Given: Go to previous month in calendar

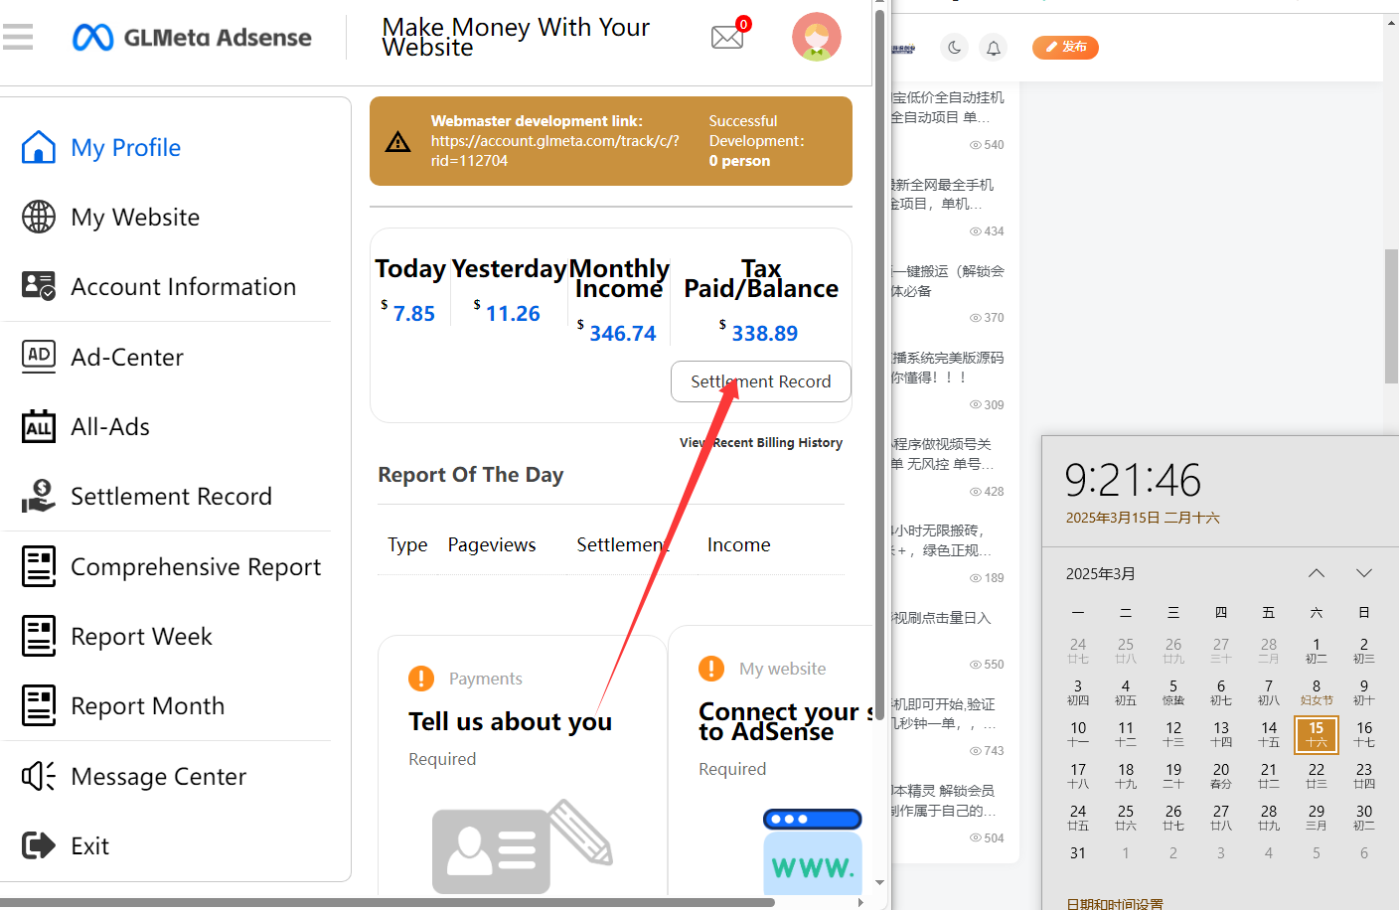Looking at the screenshot, I should pos(1317,573).
